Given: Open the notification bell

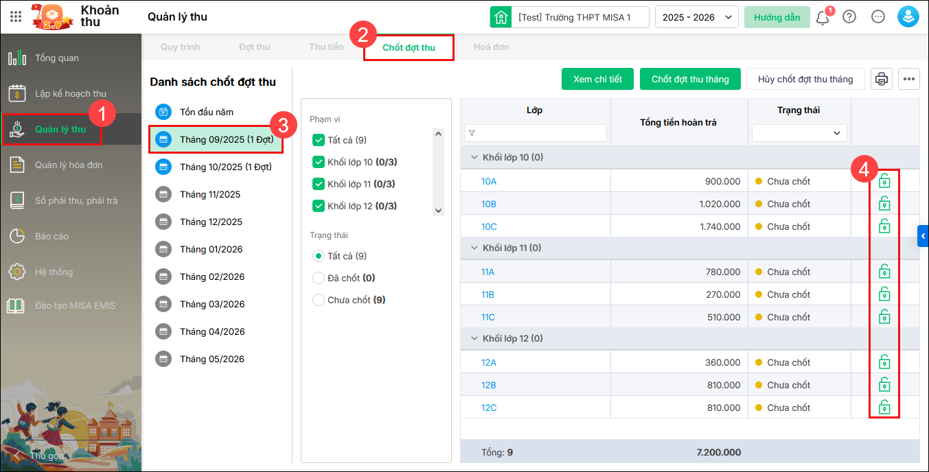Looking at the screenshot, I should (x=823, y=17).
